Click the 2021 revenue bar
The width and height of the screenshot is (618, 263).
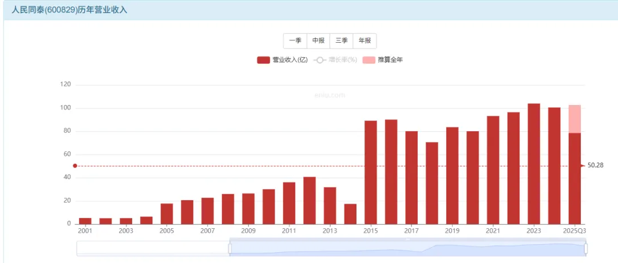pyautogui.click(x=493, y=170)
